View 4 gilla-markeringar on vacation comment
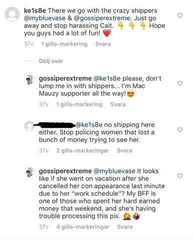Image resolution: width=193 pixels, height=240 pixels. pyautogui.click(x=83, y=227)
